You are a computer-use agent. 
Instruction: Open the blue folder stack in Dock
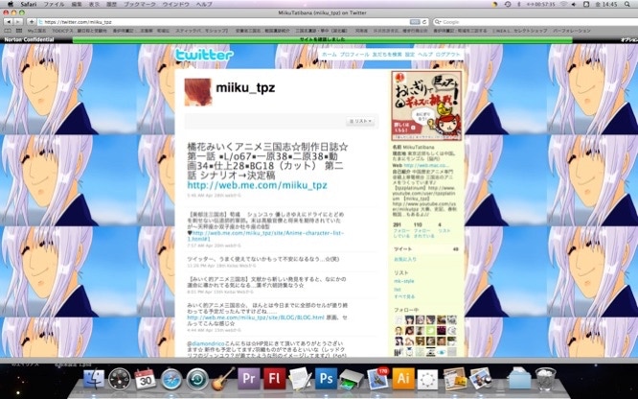(x=519, y=379)
